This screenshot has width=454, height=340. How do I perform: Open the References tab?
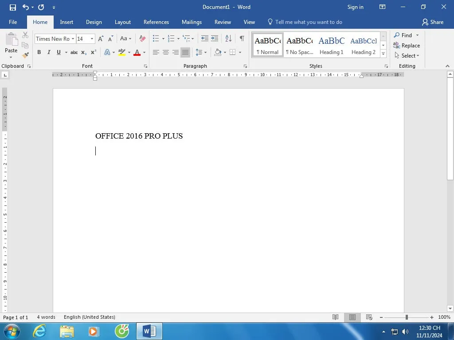156,22
